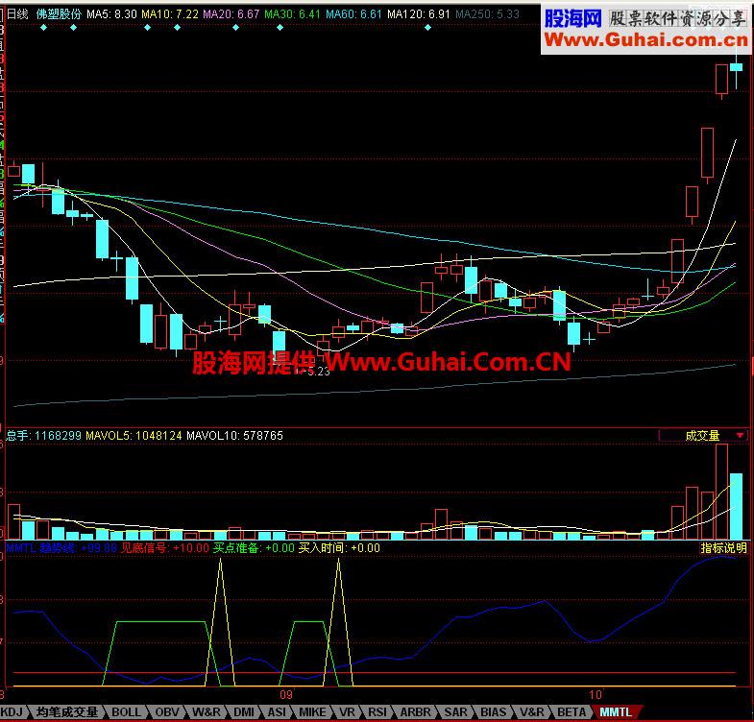Click the 见底信号 +10.00 readout
The image size is (754, 722).
click(165, 548)
